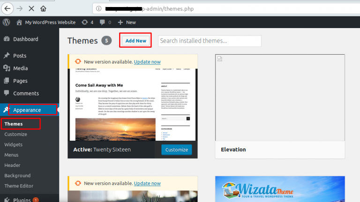
Task: Open the Theme Editor submenu item
Action: [19, 186]
